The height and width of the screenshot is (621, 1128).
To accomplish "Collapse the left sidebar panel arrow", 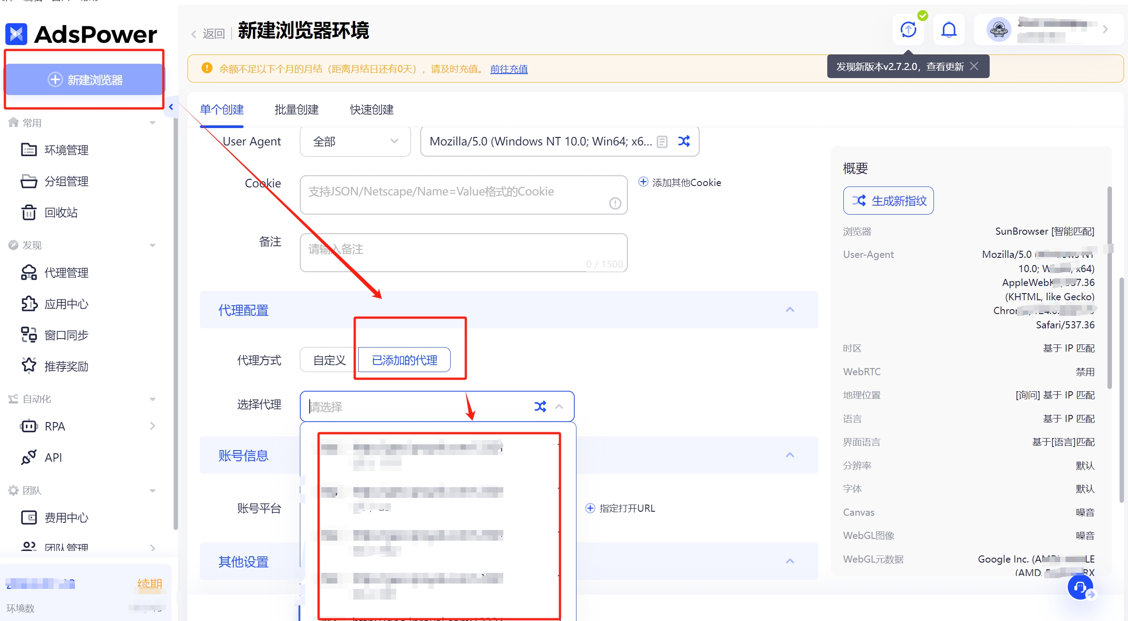I will 171,107.
